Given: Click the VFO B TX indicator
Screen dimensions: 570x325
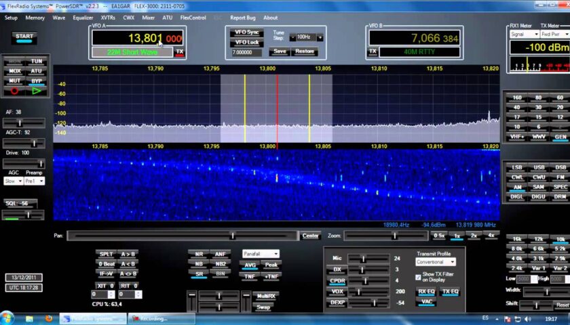Looking at the screenshot, I should coord(373,52).
